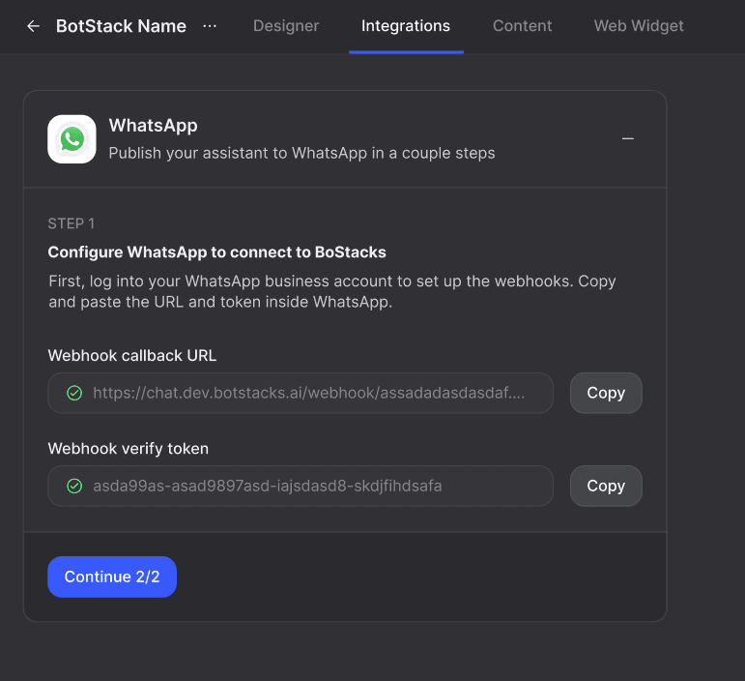Image resolution: width=745 pixels, height=681 pixels.
Task: Click the Webhook verify token field
Action: [301, 486]
